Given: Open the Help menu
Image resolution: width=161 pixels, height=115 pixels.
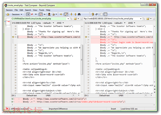Looking at the screenshot, I should (48, 10).
